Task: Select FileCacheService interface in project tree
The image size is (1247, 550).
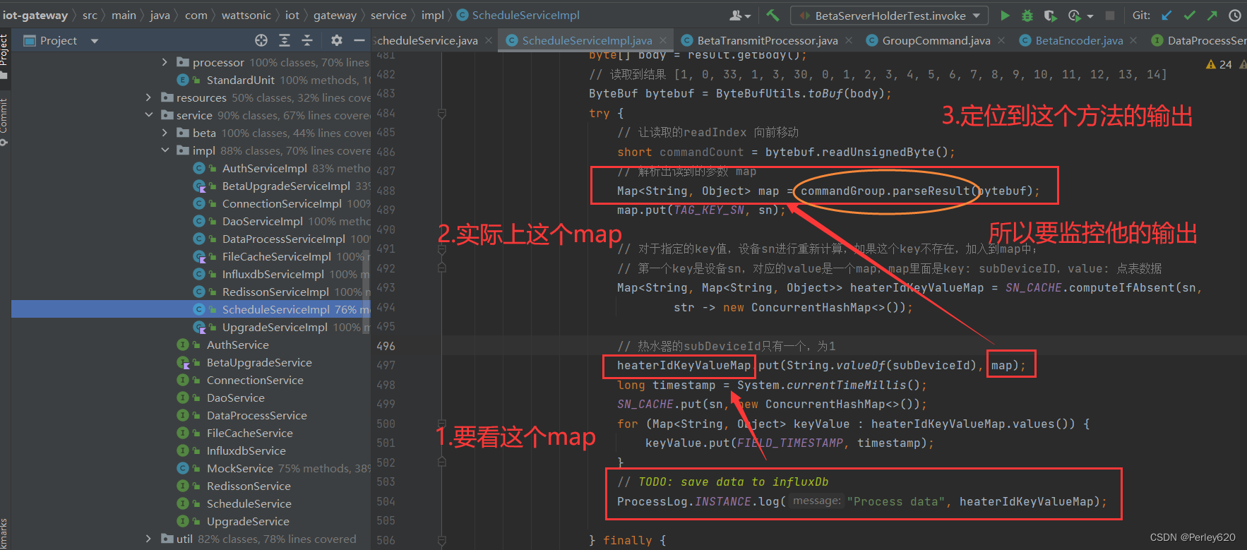Action: 249,433
